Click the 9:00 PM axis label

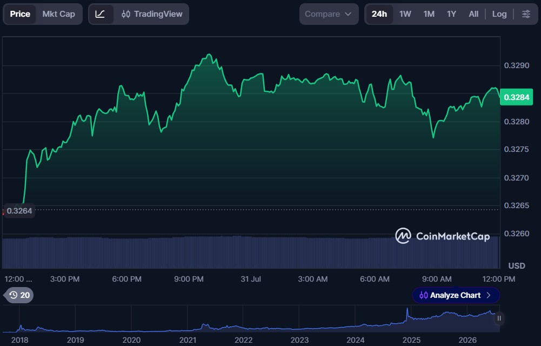189,279
